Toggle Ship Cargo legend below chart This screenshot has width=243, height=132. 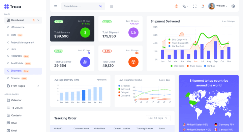tap(177, 66)
